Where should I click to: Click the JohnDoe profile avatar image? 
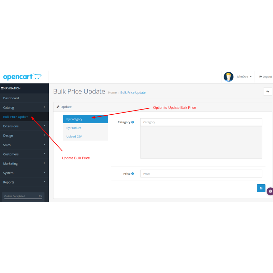click(228, 76)
